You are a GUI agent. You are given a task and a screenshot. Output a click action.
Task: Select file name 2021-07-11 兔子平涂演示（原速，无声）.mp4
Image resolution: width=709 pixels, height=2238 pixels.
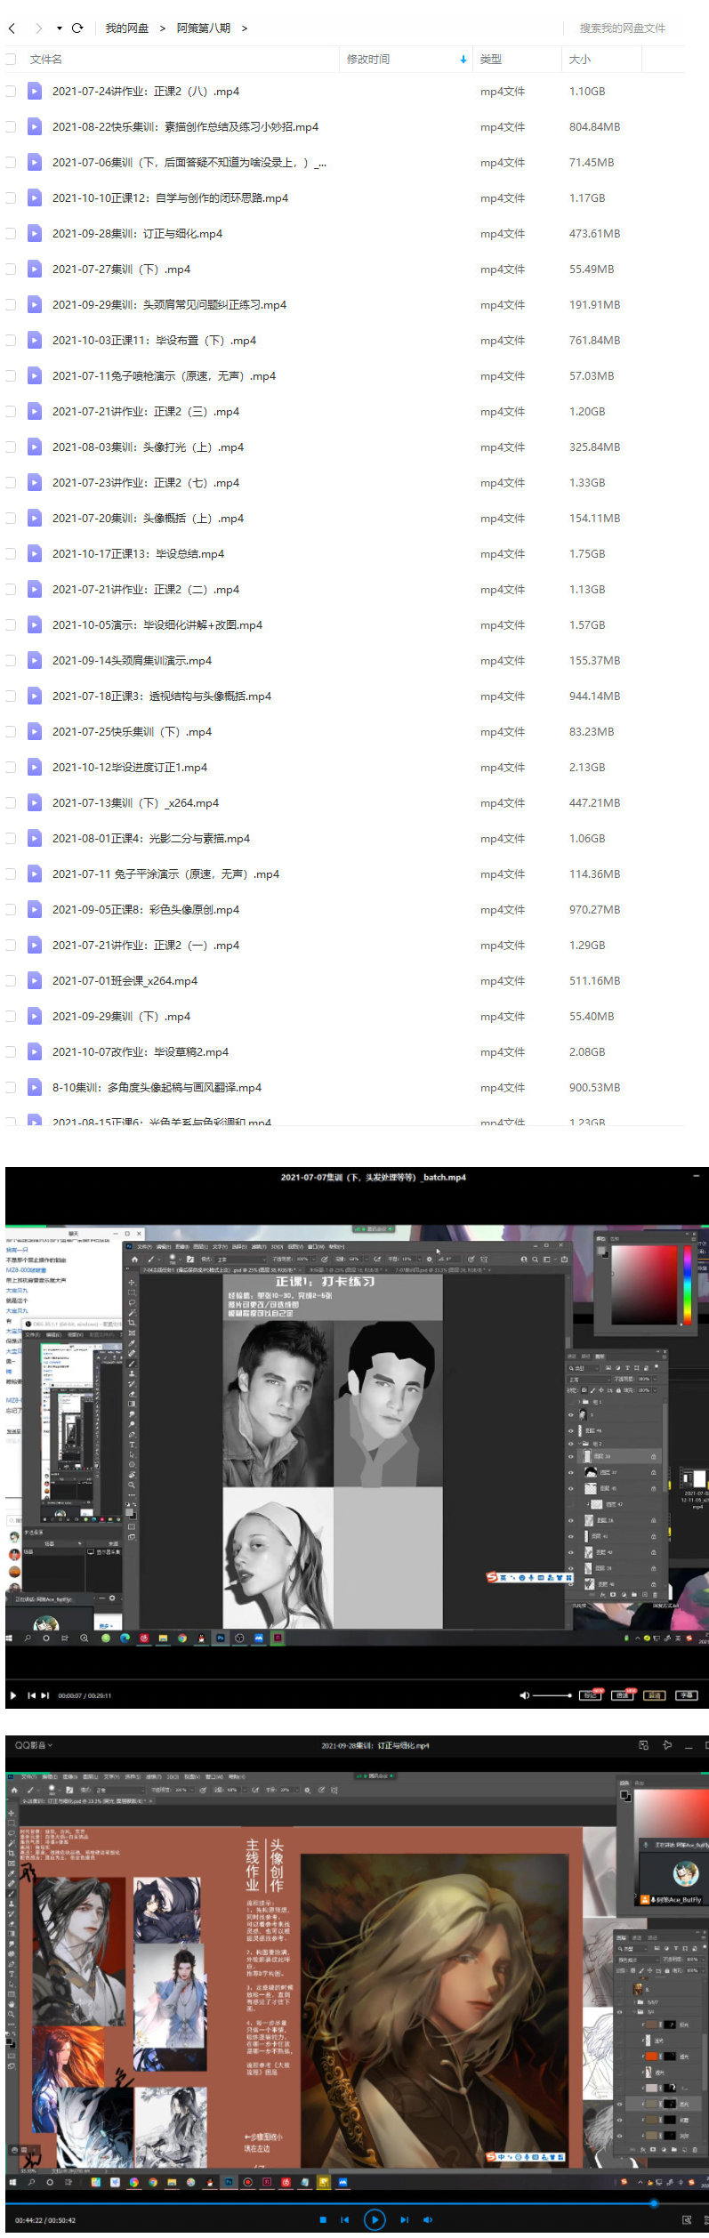[x=165, y=873]
